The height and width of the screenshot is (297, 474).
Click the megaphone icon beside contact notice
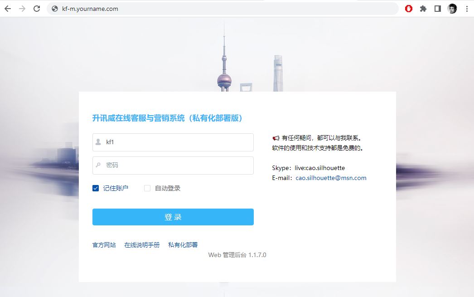point(276,138)
